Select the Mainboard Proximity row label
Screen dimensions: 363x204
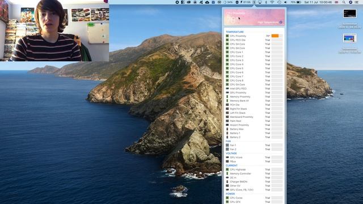tap(242, 117)
